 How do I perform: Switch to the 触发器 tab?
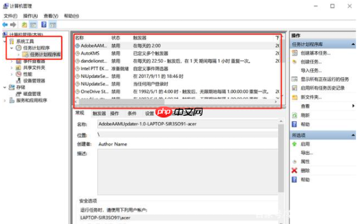99,113
